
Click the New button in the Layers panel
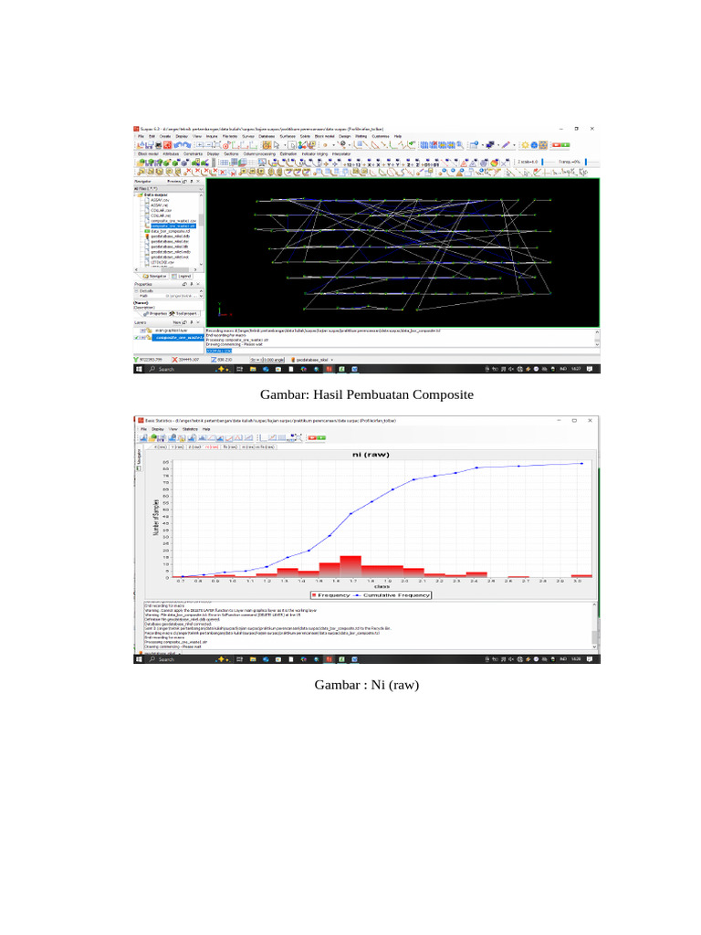[x=176, y=322]
